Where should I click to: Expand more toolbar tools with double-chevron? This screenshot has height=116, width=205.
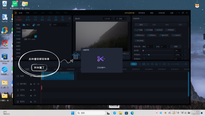click(x=69, y=18)
